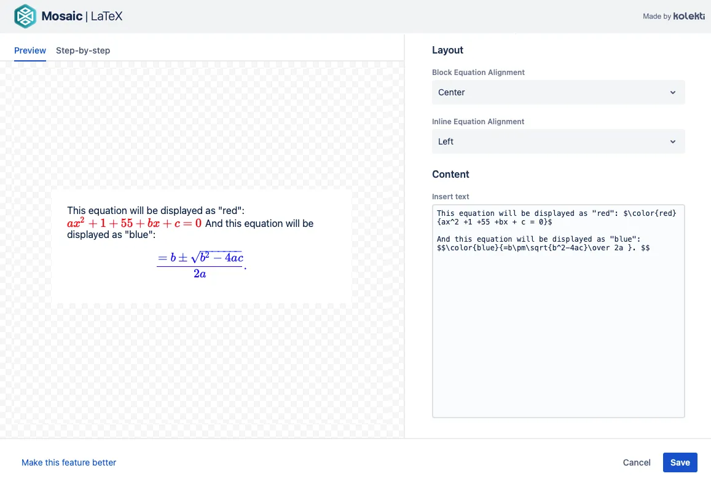The width and height of the screenshot is (711, 484).
Task: Open the Block Equation Alignment dropdown
Action: [x=558, y=92]
